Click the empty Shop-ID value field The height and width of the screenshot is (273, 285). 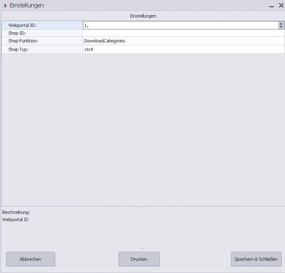(184, 33)
